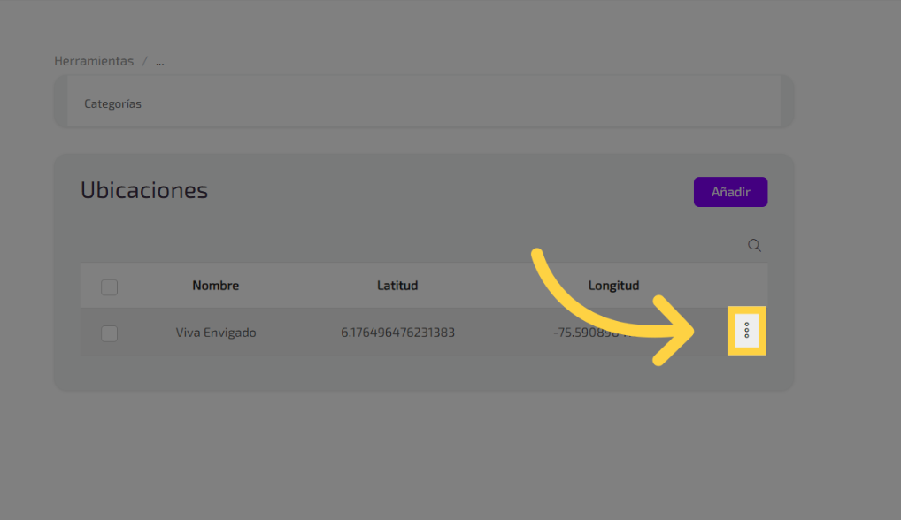901x520 pixels.
Task: Sort the table by the Longitud column
Action: click(x=613, y=286)
